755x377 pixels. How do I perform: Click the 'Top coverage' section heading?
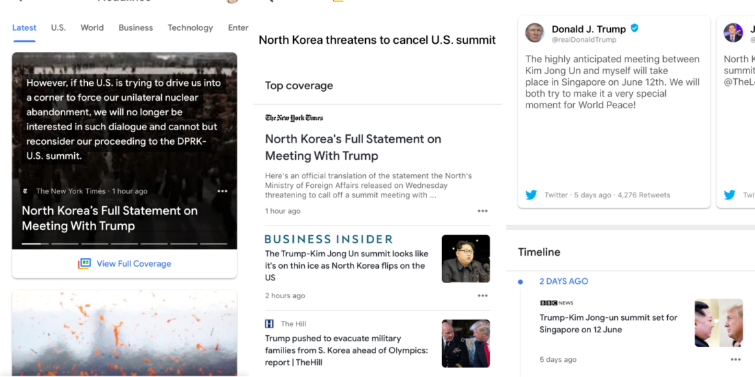pos(299,86)
